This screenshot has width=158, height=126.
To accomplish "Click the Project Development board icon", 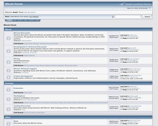I will click(x=8, y=77).
